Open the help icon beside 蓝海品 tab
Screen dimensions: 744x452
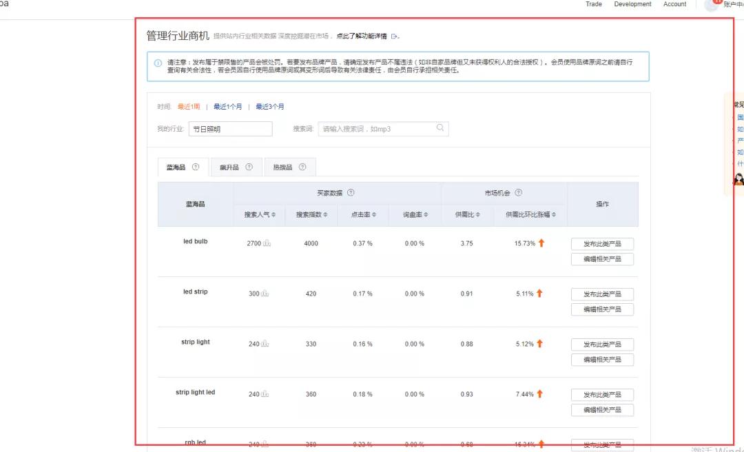point(196,167)
